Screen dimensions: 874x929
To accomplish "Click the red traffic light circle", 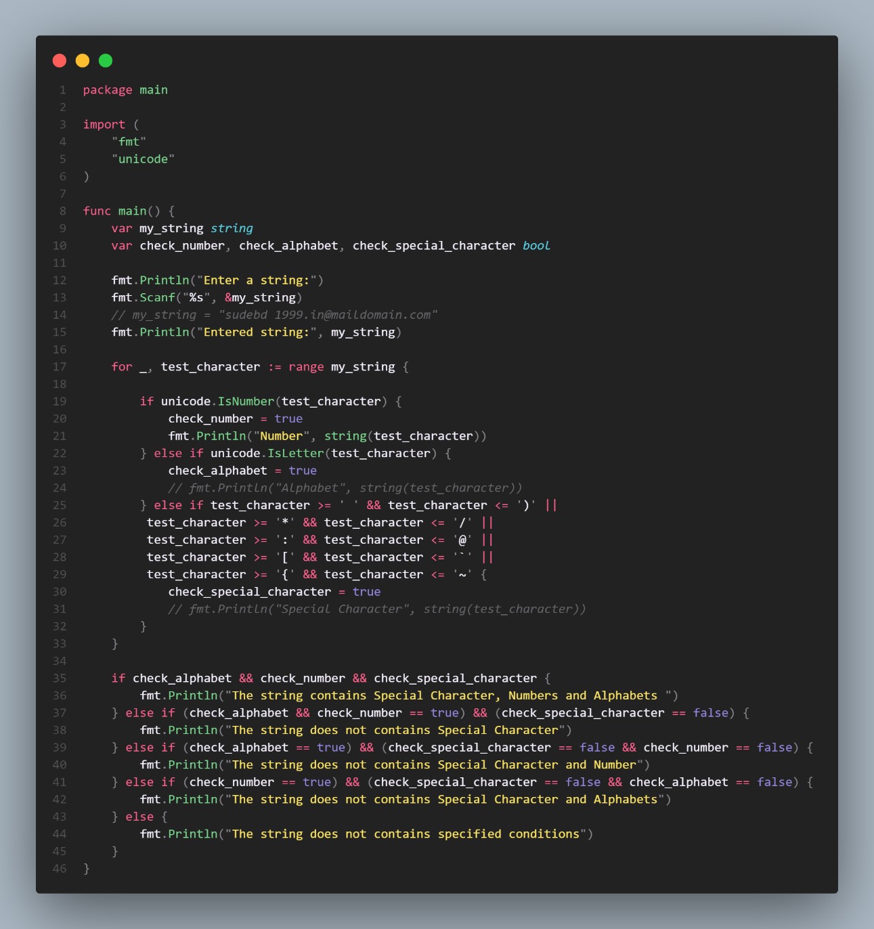I will point(60,60).
